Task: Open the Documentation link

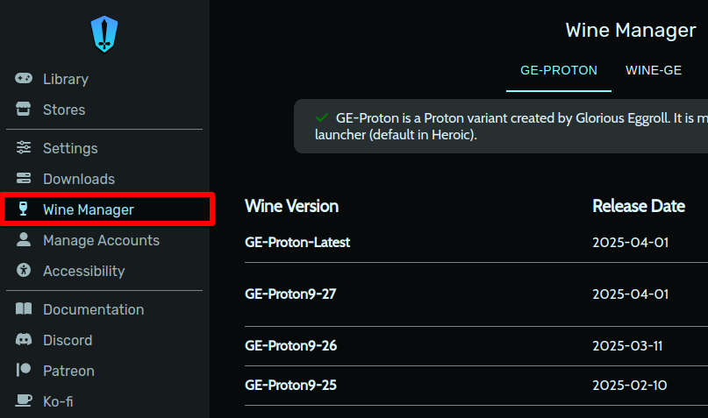Action: 93,309
